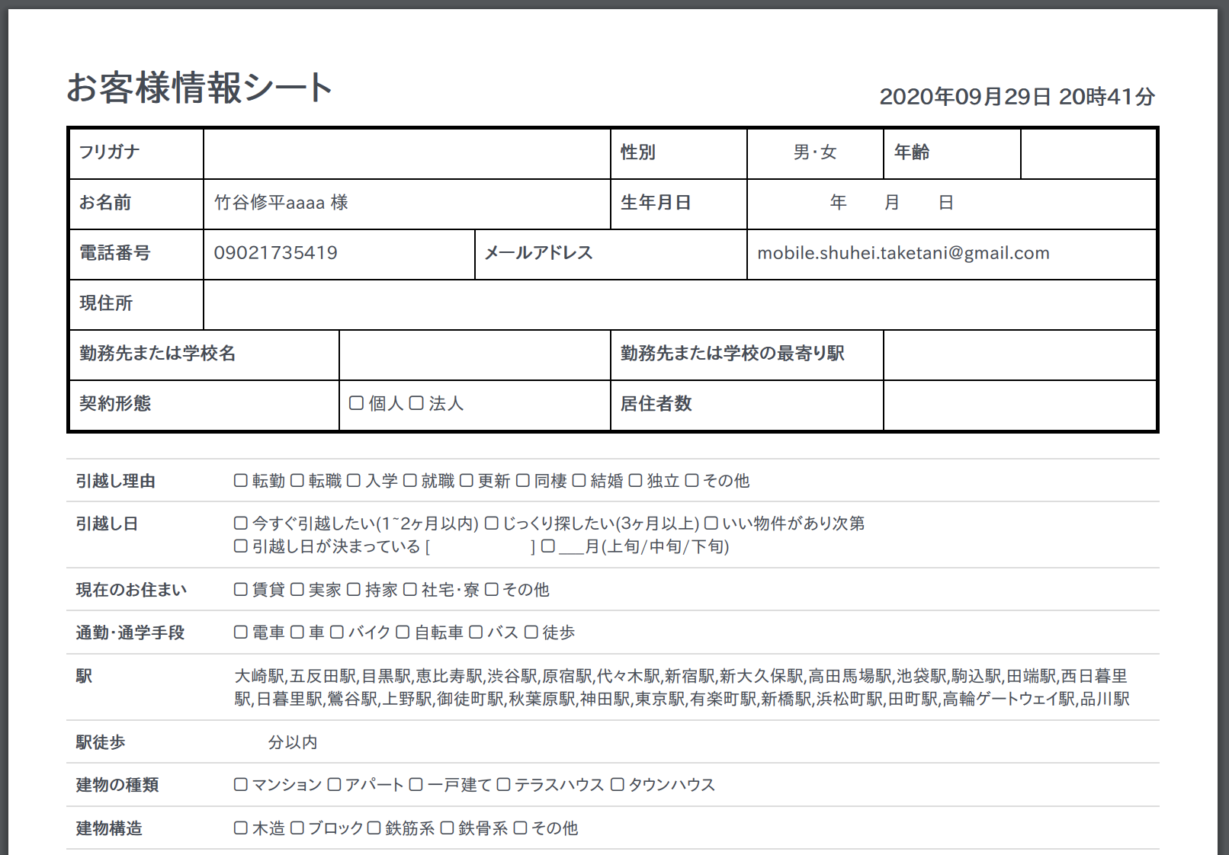Click the empty 現住所 address field
Screen dimensions: 1229x855
click(680, 304)
